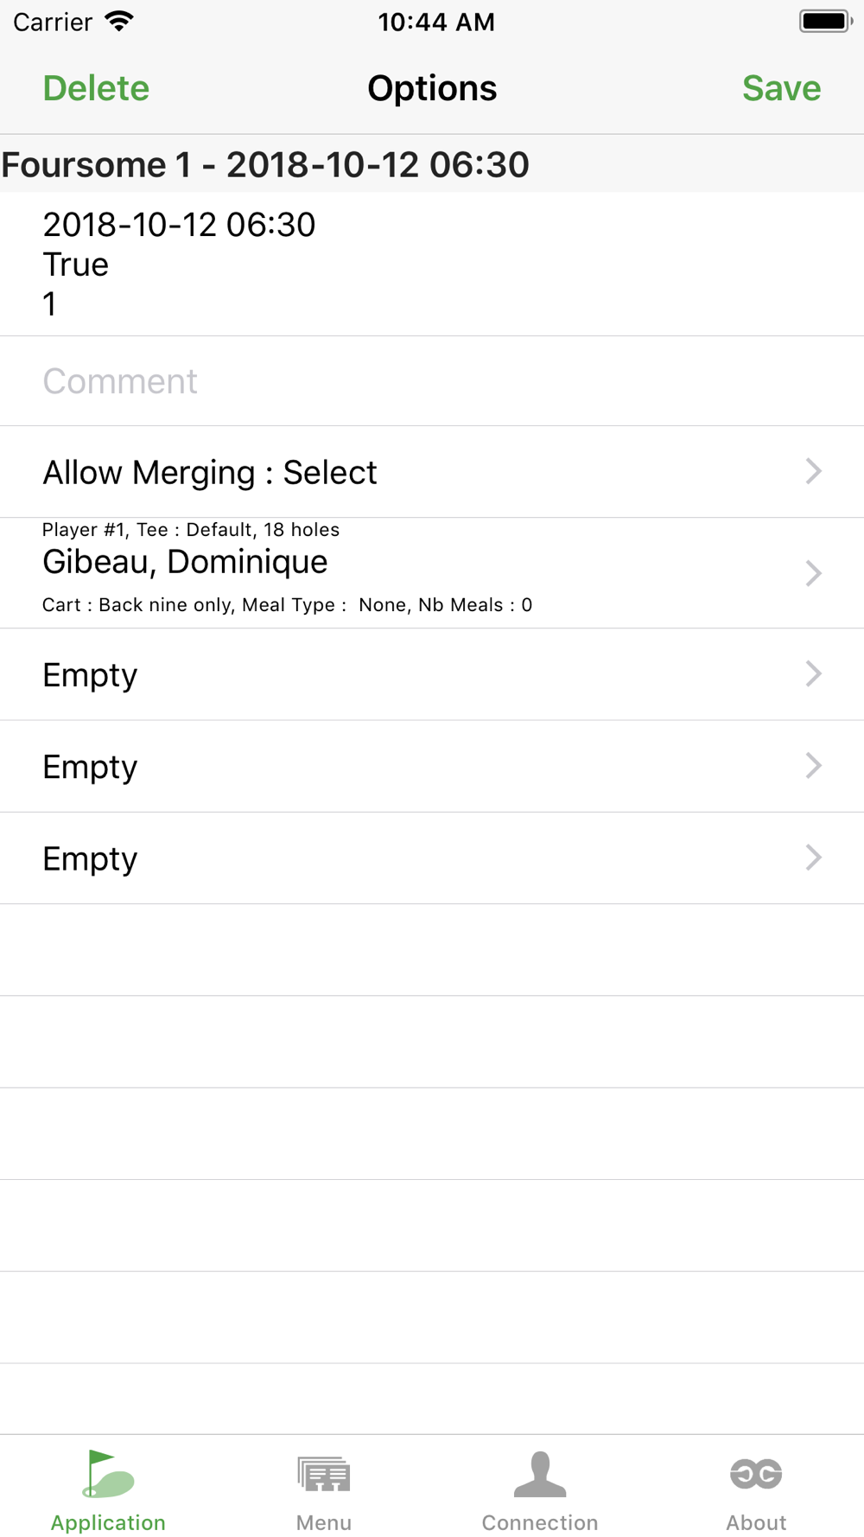Switch to the Connection tab label
This screenshot has height=1537, width=864.
point(540,1522)
